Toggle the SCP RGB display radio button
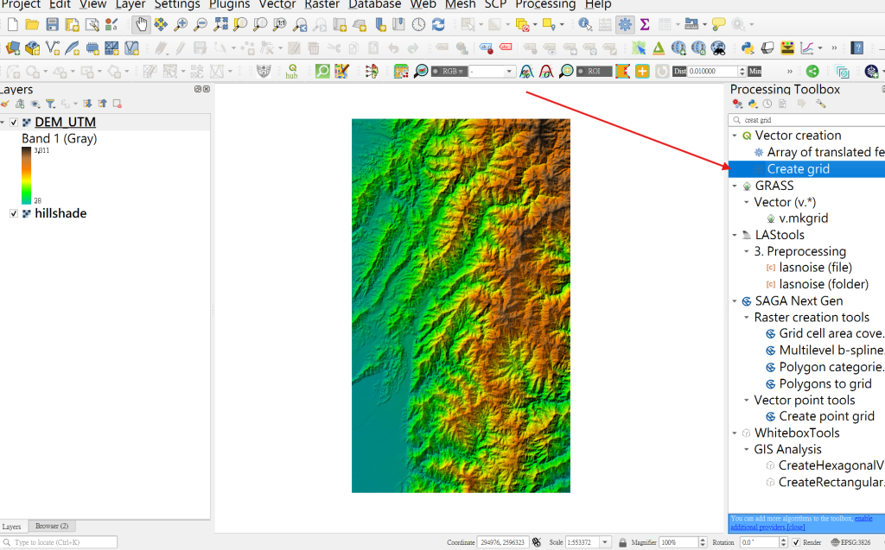The image size is (885, 550). (436, 72)
